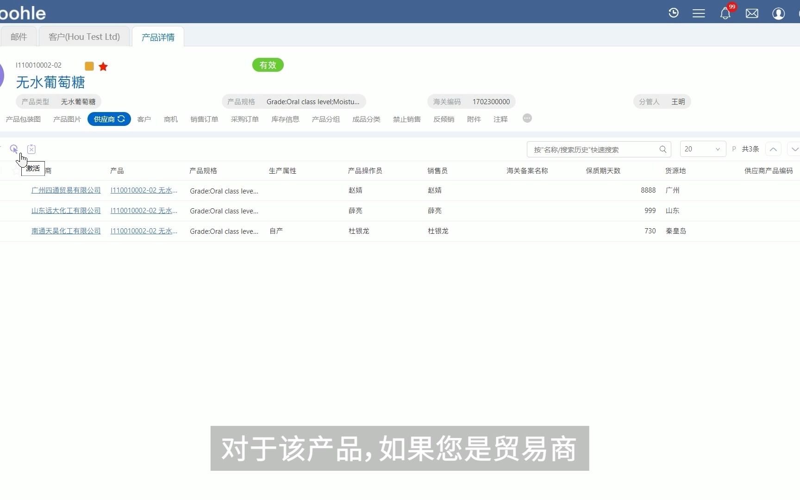Click the search magnifier in the quick search box
This screenshot has height=500, width=800.
pos(663,149)
